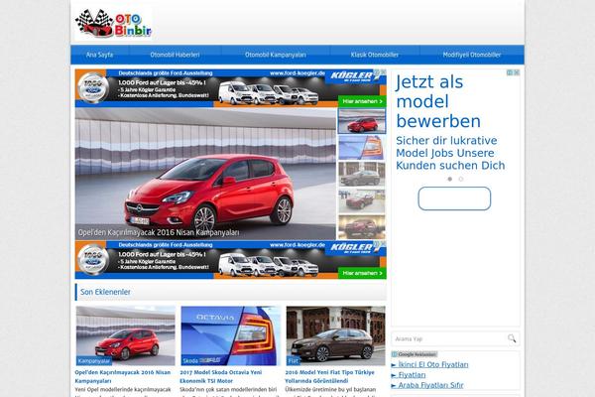This screenshot has width=595, height=397.
Task: Click Sicher dir lukrative Model Jobs text
Action: 450,153
